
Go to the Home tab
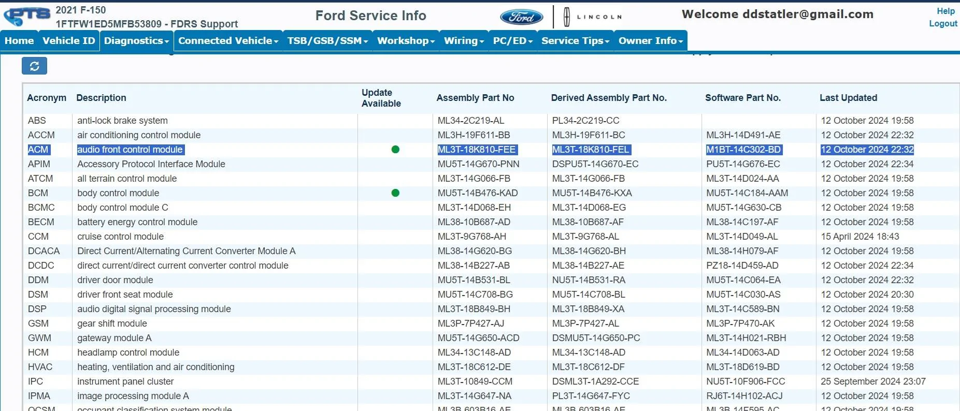point(19,41)
